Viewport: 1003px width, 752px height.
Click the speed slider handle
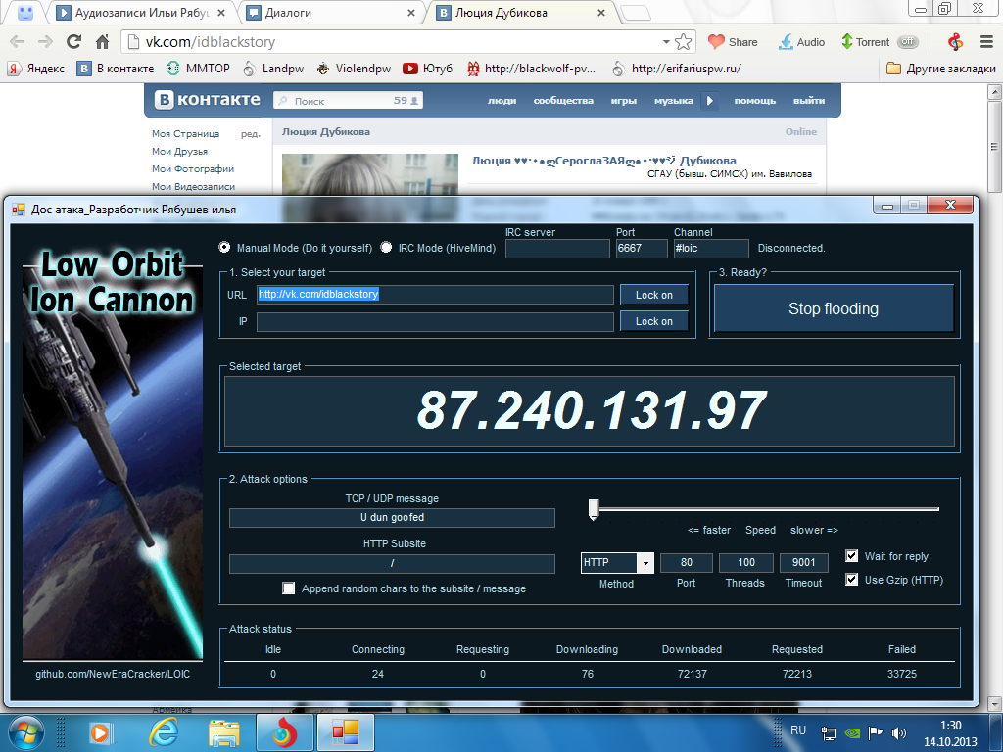point(594,509)
